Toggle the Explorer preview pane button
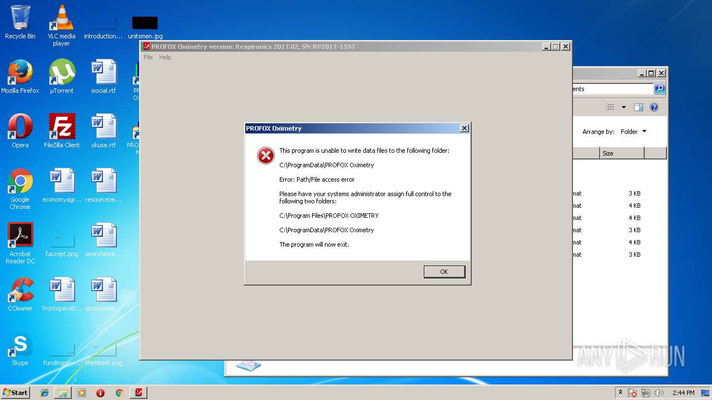 coord(639,107)
